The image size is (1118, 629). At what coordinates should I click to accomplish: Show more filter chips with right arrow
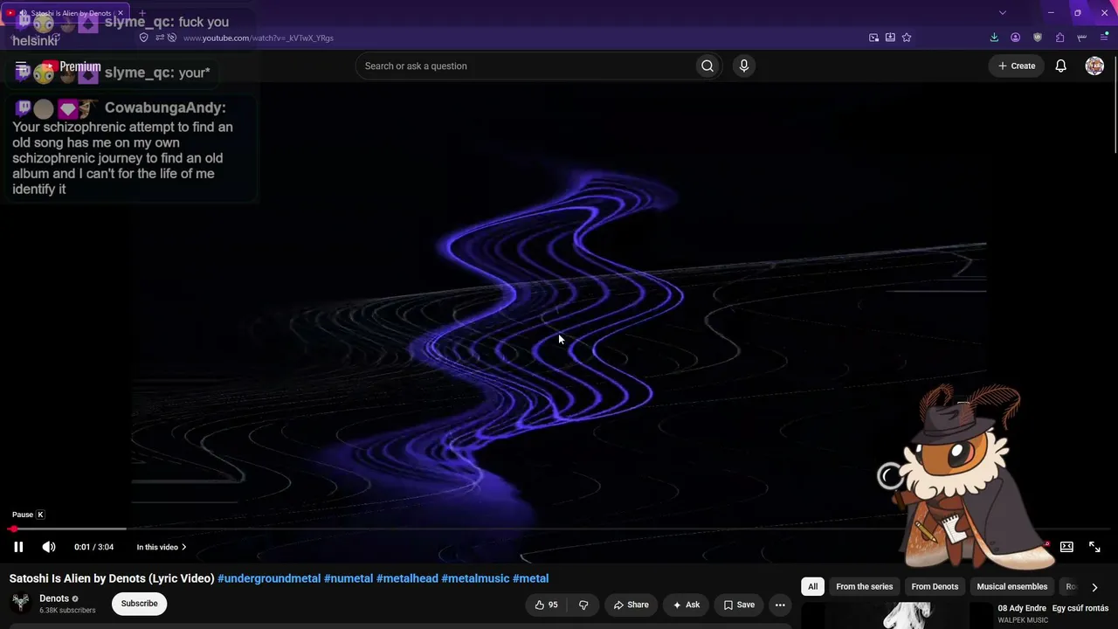coord(1094,587)
